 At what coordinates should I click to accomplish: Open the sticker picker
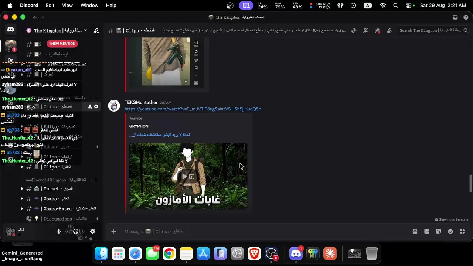(x=439, y=231)
